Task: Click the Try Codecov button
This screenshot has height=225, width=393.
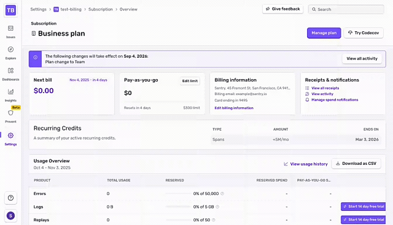Action: (x=364, y=32)
